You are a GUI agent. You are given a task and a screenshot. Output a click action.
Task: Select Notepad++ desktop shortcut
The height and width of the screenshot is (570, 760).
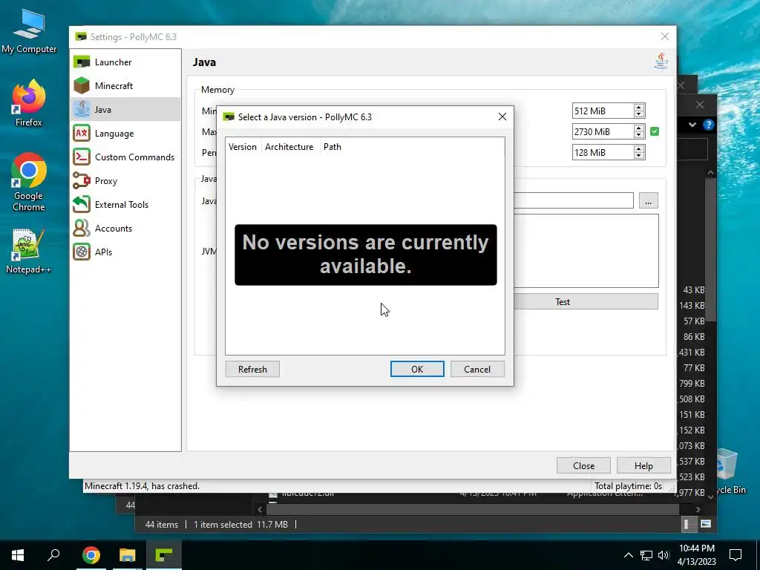pyautogui.click(x=29, y=251)
